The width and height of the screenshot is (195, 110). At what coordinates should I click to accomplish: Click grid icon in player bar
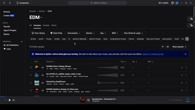click(x=88, y=100)
